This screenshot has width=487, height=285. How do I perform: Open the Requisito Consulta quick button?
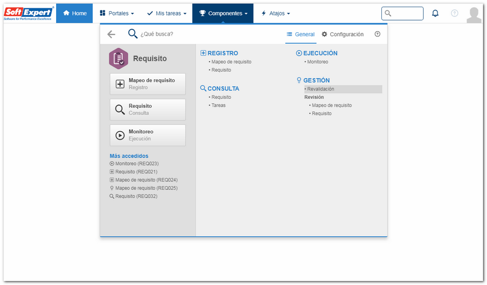pyautogui.click(x=147, y=109)
